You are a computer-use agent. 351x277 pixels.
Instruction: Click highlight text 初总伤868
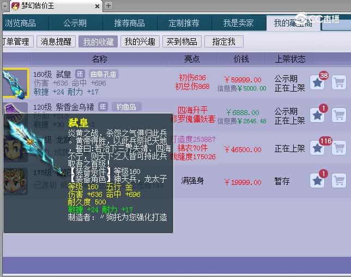pos(192,87)
